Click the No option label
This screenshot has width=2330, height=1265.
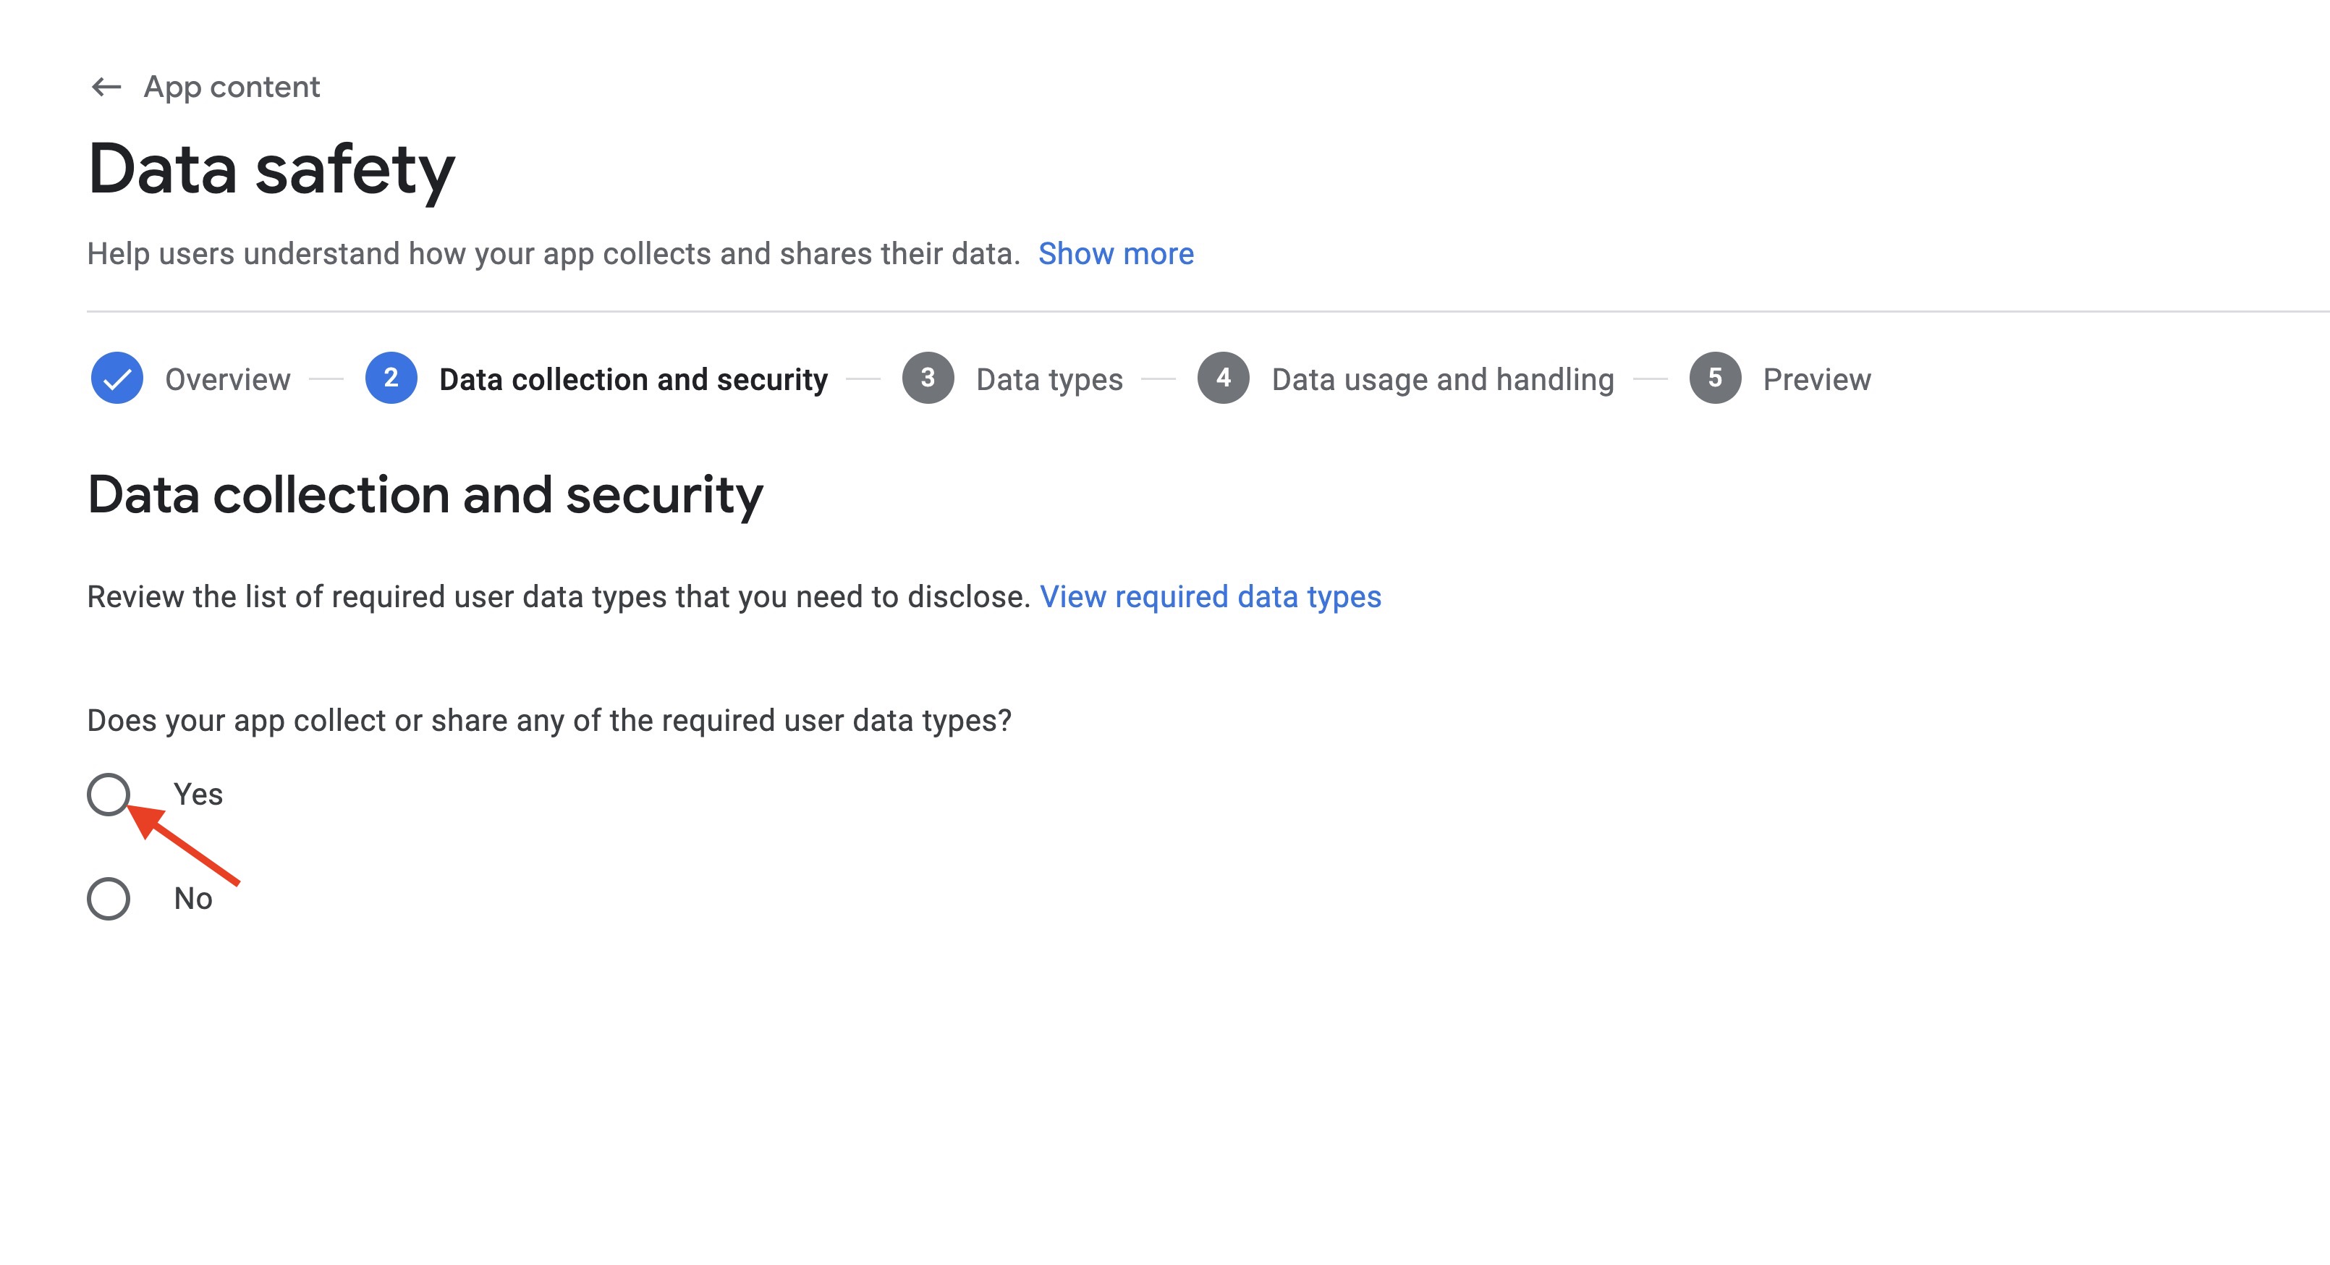pos(192,899)
